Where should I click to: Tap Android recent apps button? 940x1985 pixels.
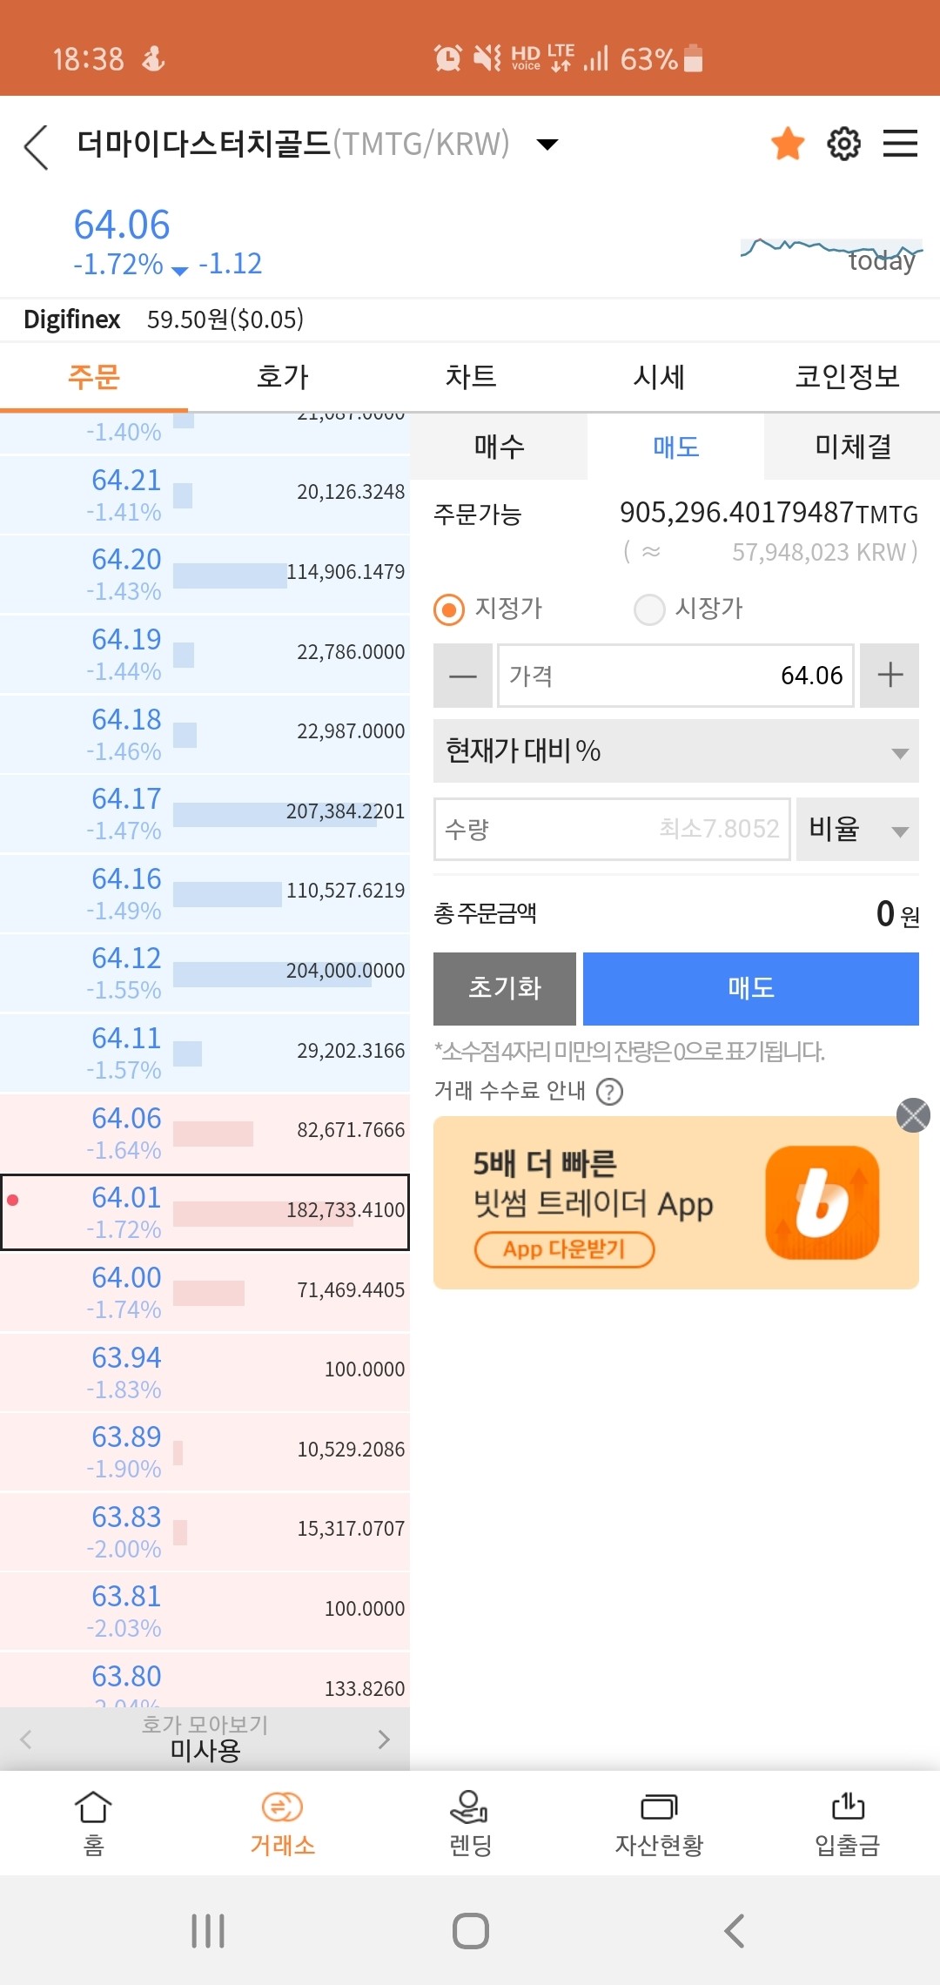(208, 1930)
